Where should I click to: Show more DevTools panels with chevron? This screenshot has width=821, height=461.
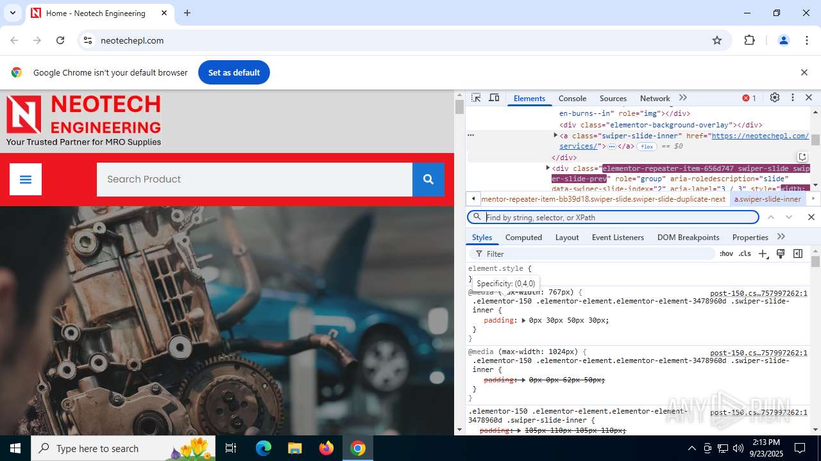(683, 98)
